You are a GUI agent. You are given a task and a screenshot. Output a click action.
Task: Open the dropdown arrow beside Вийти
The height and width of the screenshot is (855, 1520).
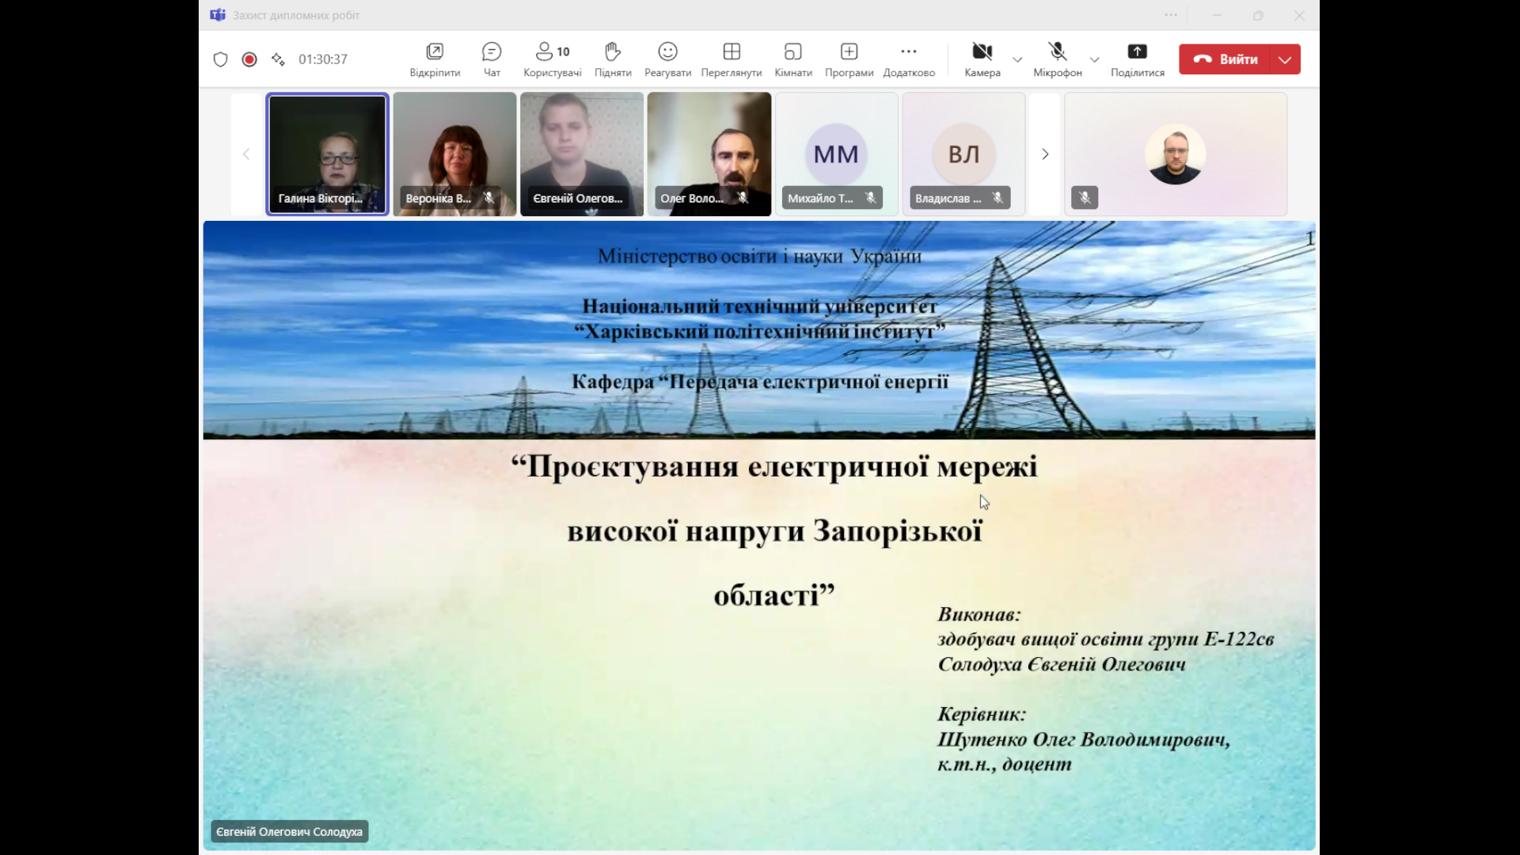[1285, 59]
